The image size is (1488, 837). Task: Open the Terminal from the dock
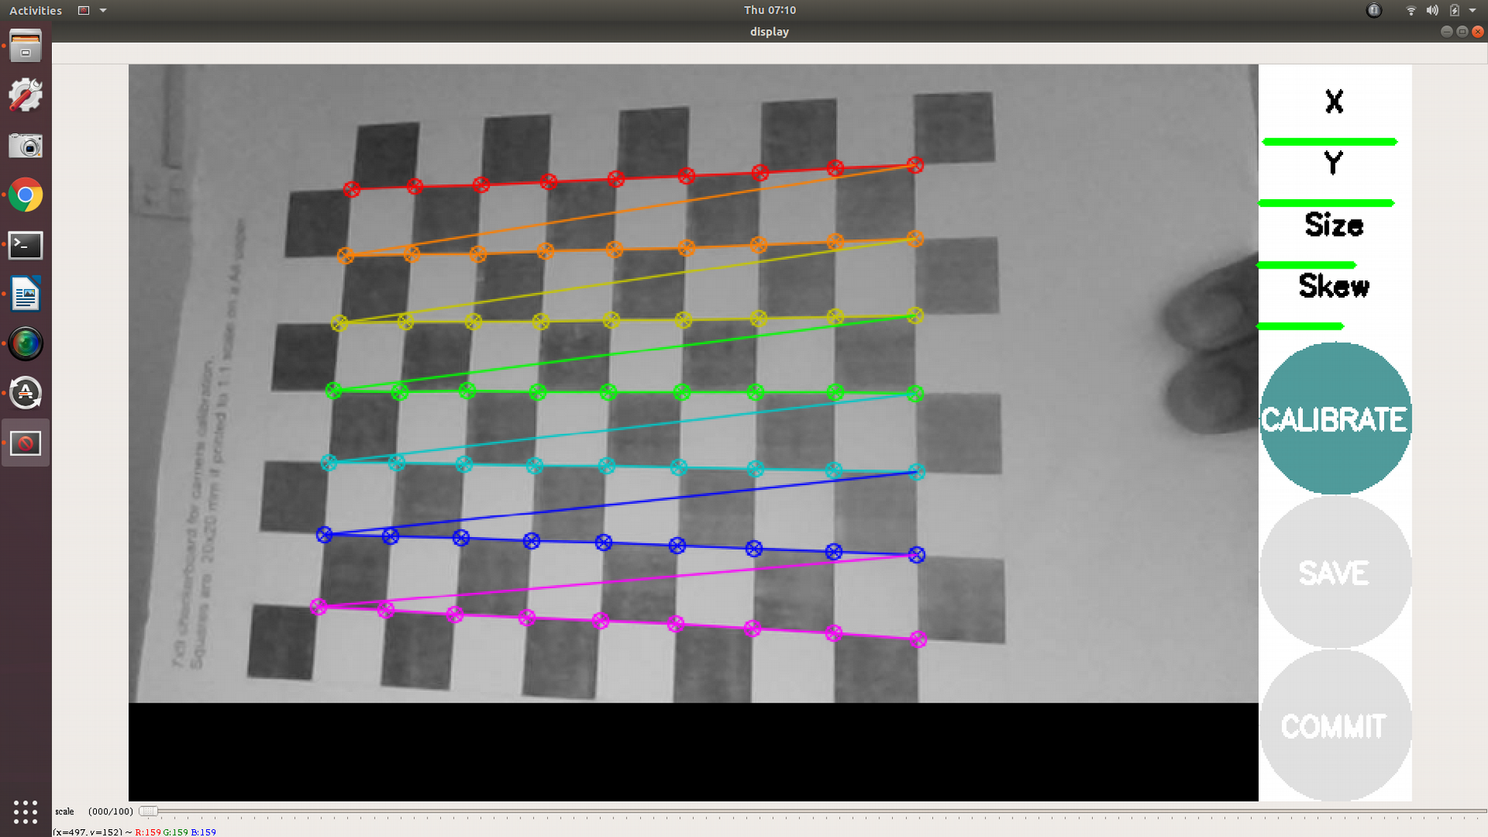(x=25, y=245)
